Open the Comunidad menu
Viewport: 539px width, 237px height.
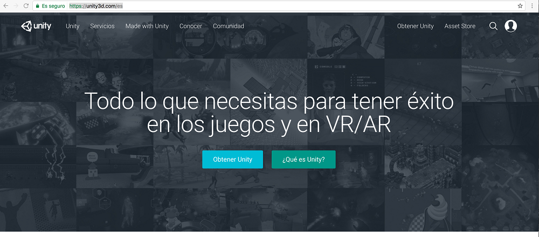point(229,26)
